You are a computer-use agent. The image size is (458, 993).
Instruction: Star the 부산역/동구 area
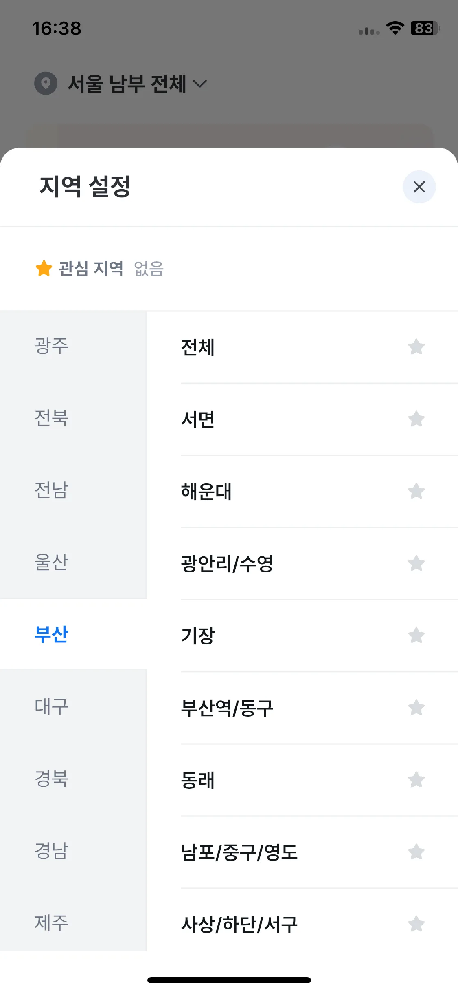click(x=416, y=708)
